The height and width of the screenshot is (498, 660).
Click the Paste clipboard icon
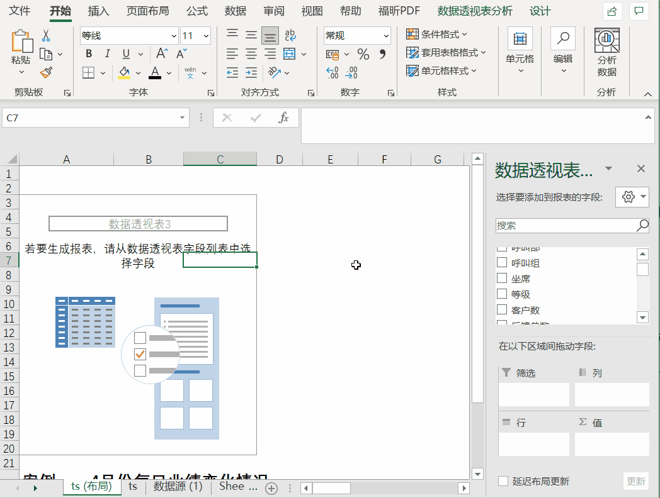point(21,41)
